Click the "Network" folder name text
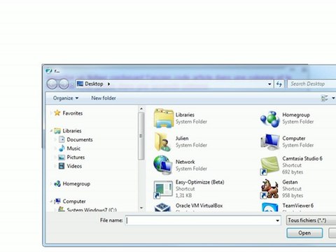The height and width of the screenshot is (252, 336). (x=185, y=162)
